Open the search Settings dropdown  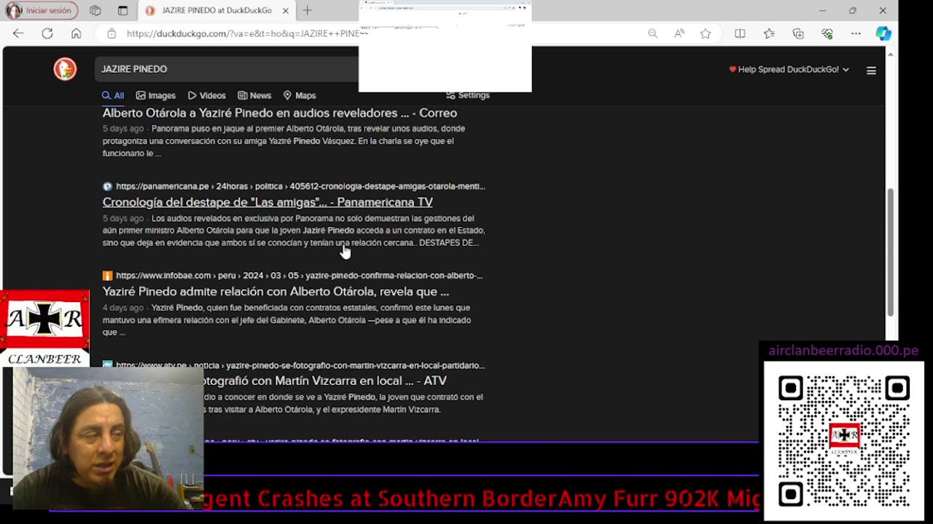click(x=468, y=95)
